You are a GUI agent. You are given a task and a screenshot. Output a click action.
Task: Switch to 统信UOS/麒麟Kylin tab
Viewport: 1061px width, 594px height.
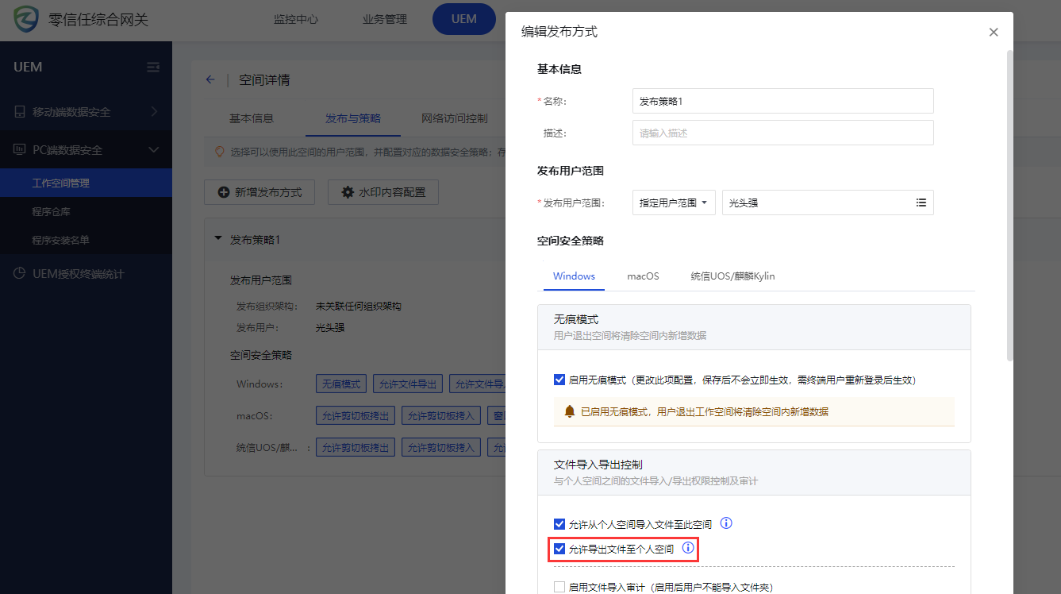click(732, 276)
